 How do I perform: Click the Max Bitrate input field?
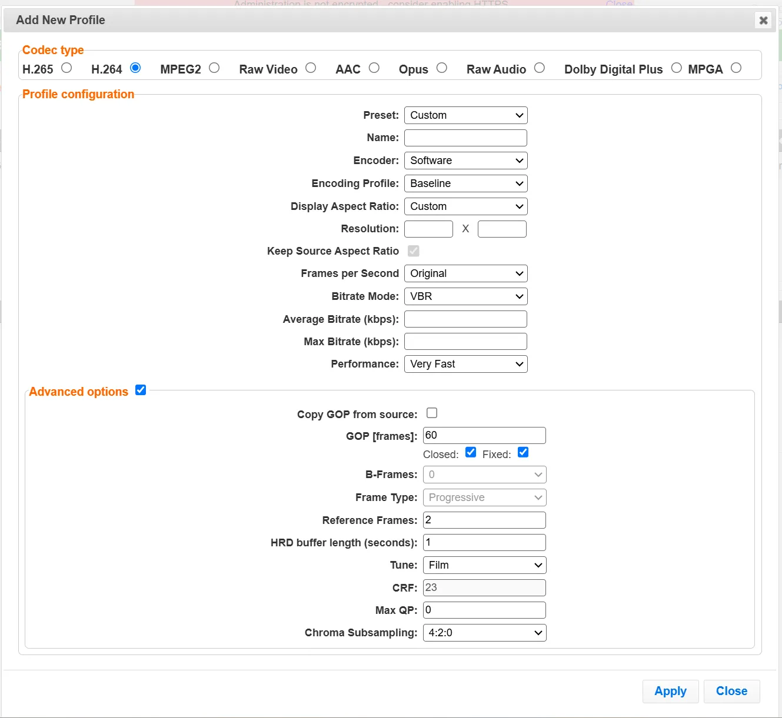coord(466,342)
